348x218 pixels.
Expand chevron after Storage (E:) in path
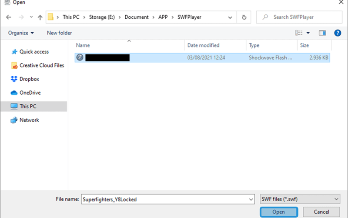pyautogui.click(x=120, y=17)
